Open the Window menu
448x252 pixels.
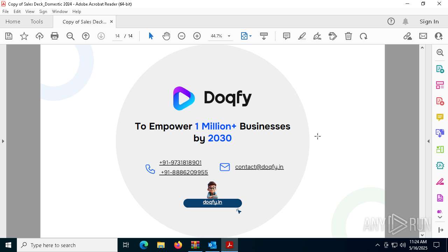pos(60,12)
